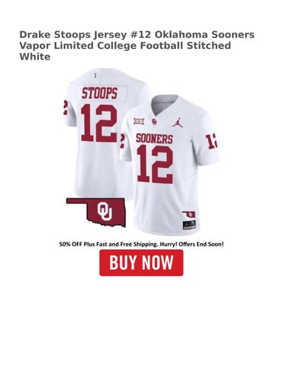Click the number 12 on jersey back
Screen dimensions: 283x366
(99, 123)
